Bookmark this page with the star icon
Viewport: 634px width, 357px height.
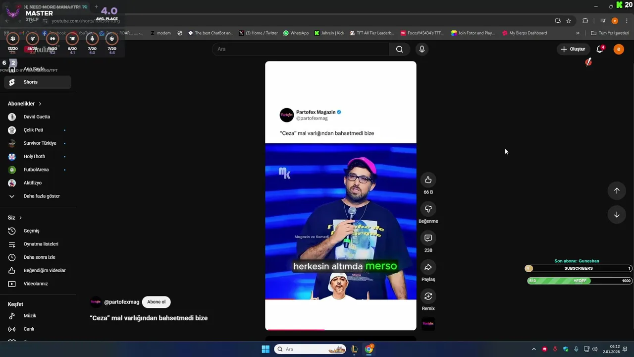[x=569, y=21]
